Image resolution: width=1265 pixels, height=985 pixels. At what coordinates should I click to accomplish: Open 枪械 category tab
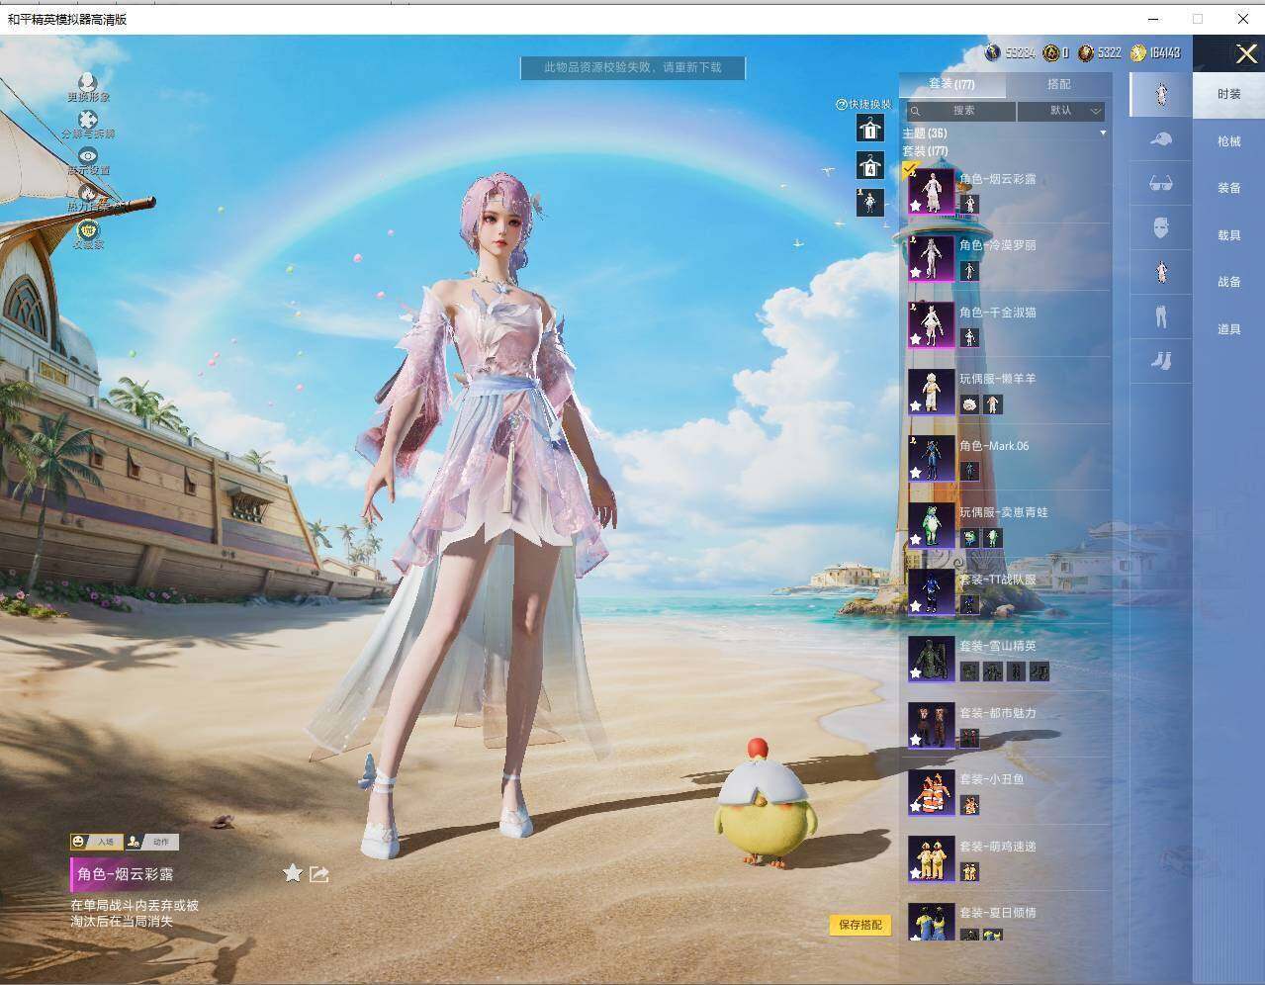pos(1228,141)
